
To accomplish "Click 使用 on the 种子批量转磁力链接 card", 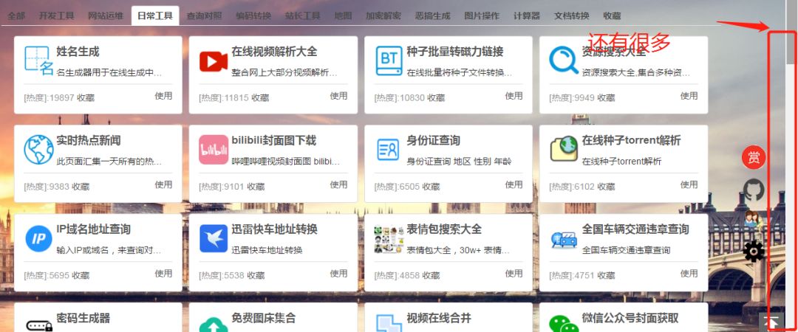I will pyautogui.click(x=514, y=96).
